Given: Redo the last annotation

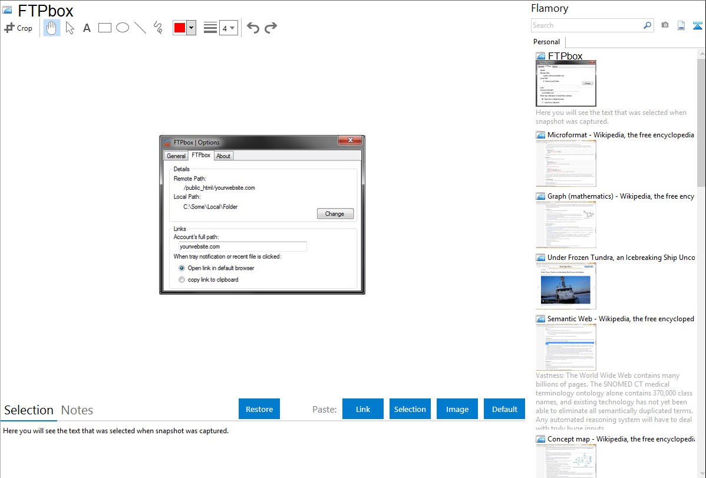Looking at the screenshot, I should [270, 28].
